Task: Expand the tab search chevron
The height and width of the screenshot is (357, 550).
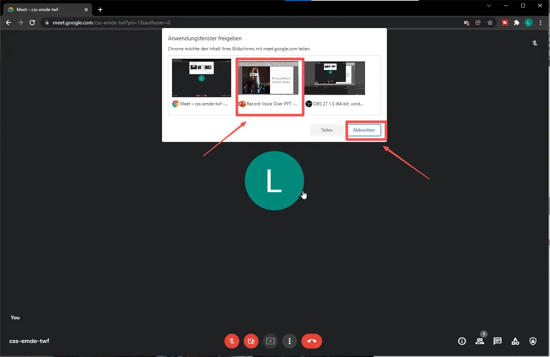Action: coord(489,6)
